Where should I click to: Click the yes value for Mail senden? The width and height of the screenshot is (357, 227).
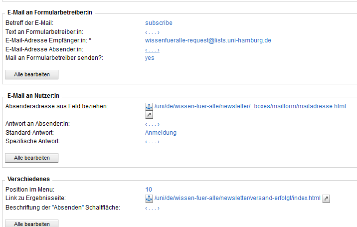tap(150, 58)
